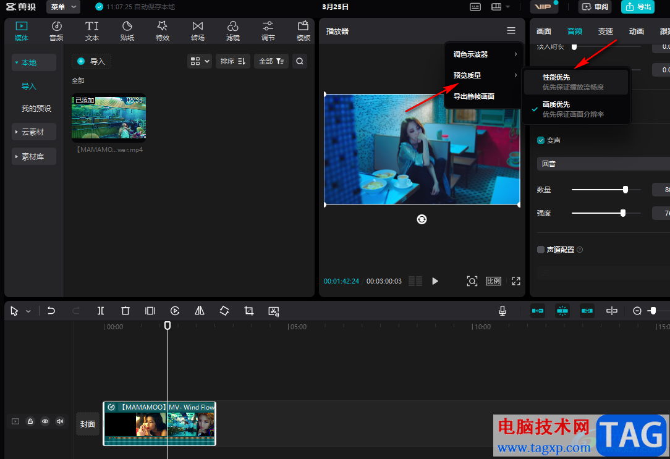This screenshot has height=459, width=670.
Task: Select the crop tool icon
Action: pyautogui.click(x=249, y=311)
